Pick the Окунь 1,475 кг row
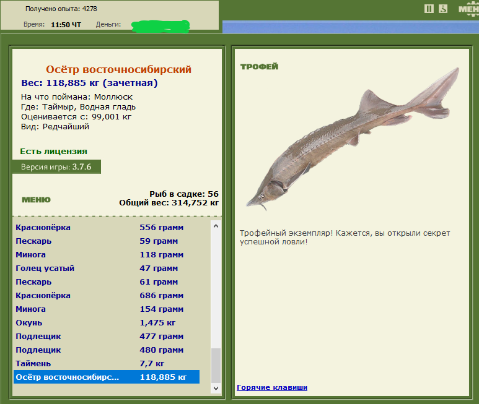 coord(105,323)
